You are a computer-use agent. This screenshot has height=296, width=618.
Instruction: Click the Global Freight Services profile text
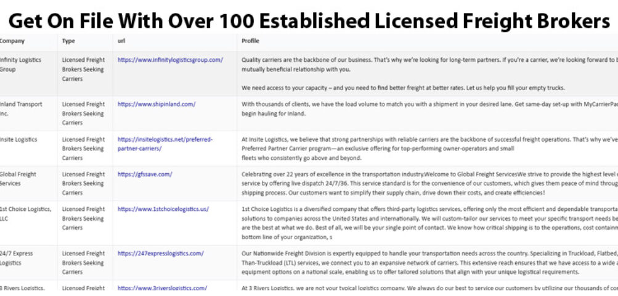[x=429, y=184]
